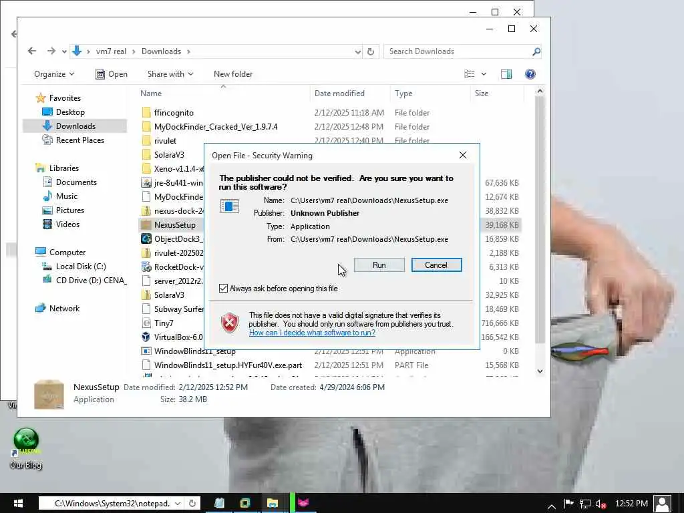Go back in Explorer navigation

tap(32, 51)
